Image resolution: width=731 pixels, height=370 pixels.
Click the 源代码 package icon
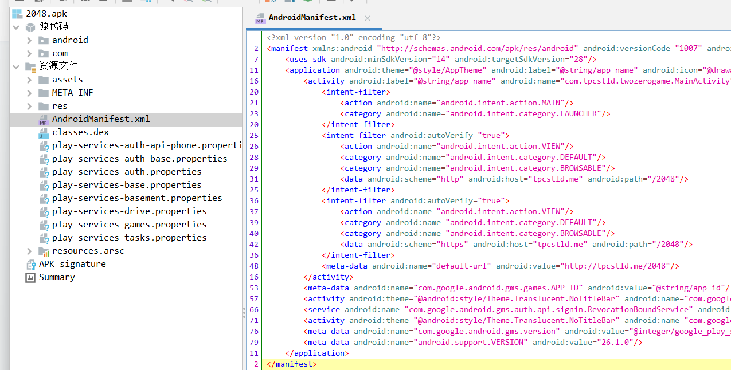pos(30,27)
